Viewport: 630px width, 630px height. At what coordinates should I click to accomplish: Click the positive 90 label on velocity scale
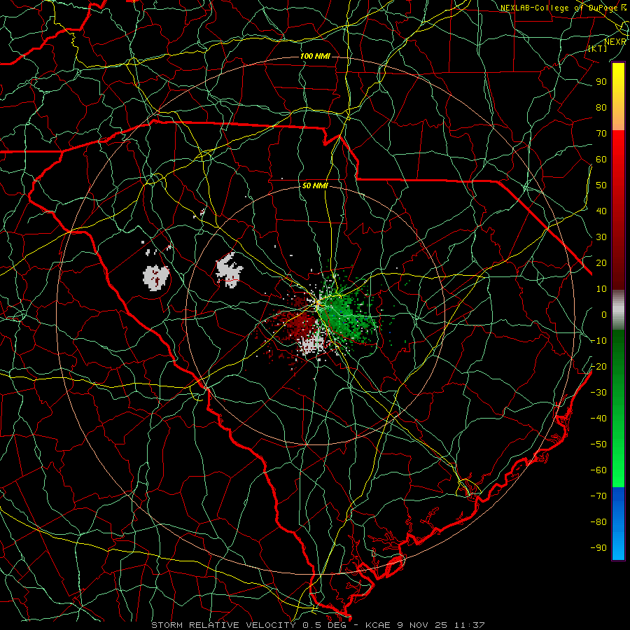pyautogui.click(x=601, y=82)
